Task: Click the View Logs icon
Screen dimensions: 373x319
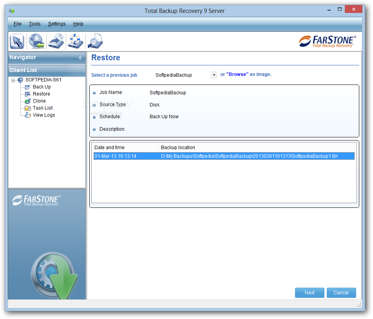Action: 27,115
